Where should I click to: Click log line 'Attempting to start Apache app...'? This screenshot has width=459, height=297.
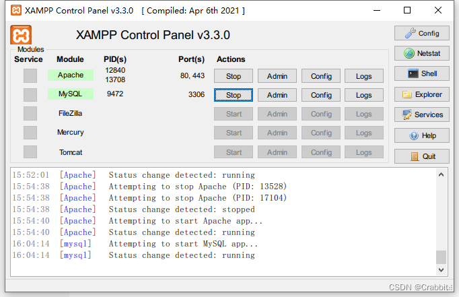point(137,221)
